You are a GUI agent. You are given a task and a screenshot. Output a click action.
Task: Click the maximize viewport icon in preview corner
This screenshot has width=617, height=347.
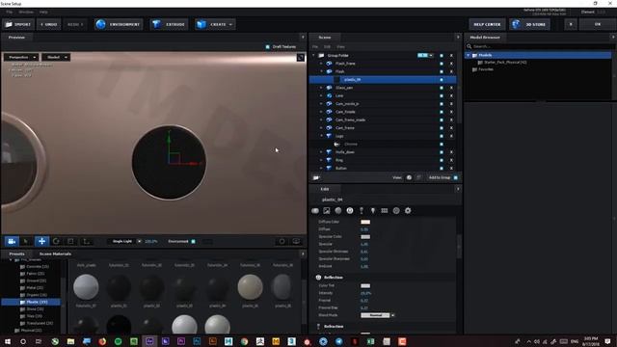(x=300, y=58)
